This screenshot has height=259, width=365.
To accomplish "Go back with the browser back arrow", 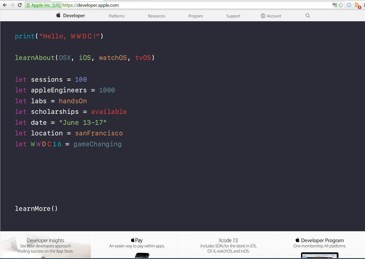I will 5,5.
